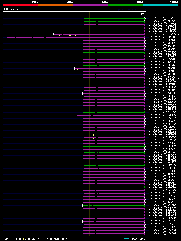Open the UniRef100_C5WV16 label

click(162, 68)
